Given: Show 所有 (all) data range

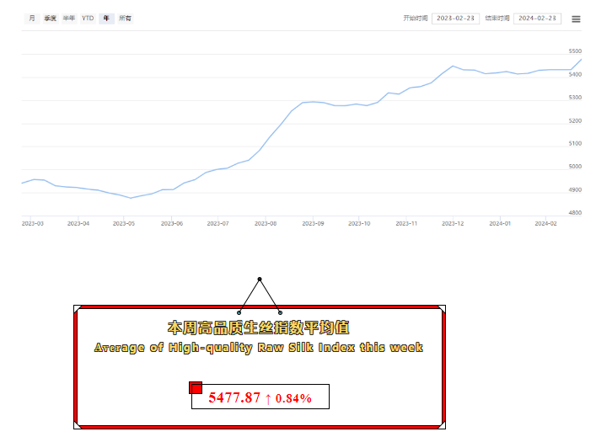Looking at the screenshot, I should click(125, 18).
